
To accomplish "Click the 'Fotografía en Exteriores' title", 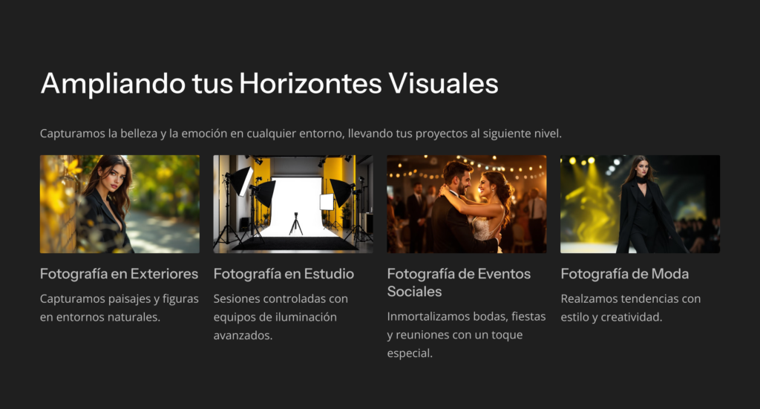I will click(119, 274).
